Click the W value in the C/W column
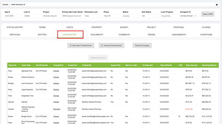The image size is (222, 124). point(179,116)
